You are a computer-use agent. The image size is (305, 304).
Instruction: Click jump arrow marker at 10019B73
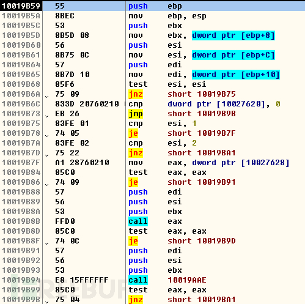[x=47, y=116]
